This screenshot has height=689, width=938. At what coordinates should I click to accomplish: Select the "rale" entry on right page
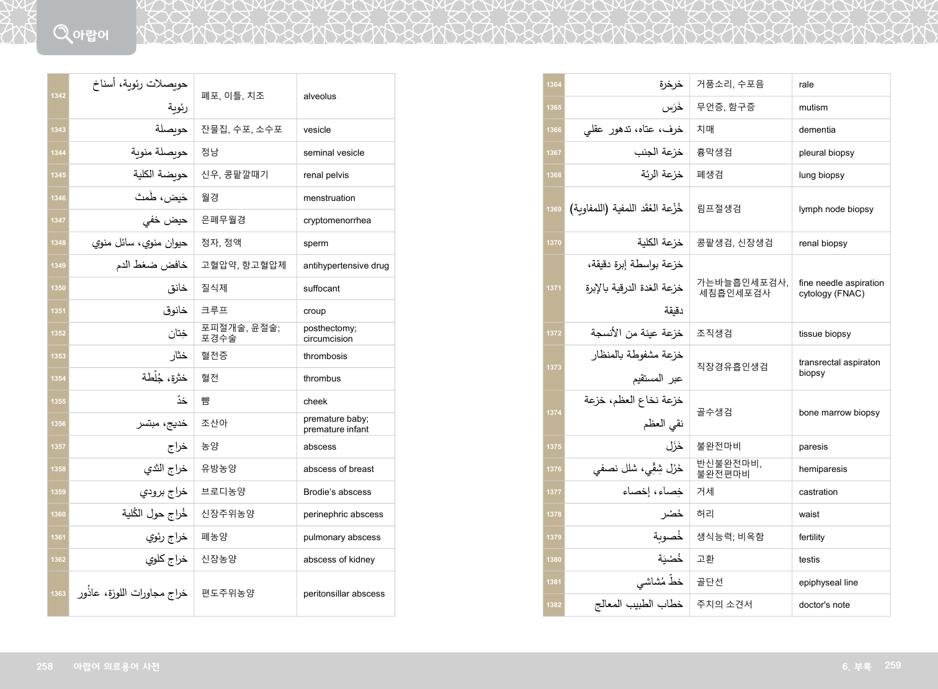pyautogui.click(x=806, y=85)
